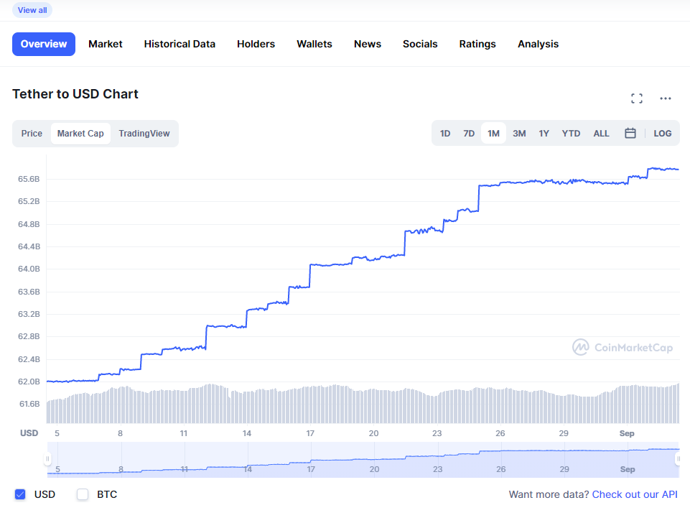The image size is (690, 513).
Task: Click the View all button
Action: coord(32,10)
